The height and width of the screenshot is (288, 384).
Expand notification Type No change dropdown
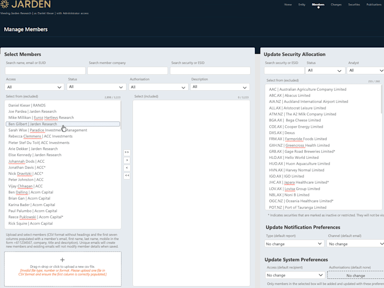pos(294,244)
